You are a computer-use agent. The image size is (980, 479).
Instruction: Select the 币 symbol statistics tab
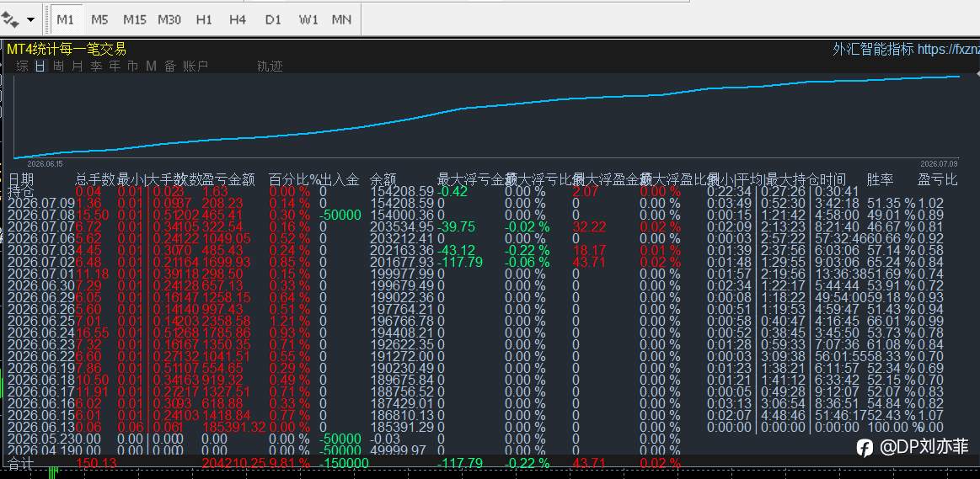coord(132,67)
